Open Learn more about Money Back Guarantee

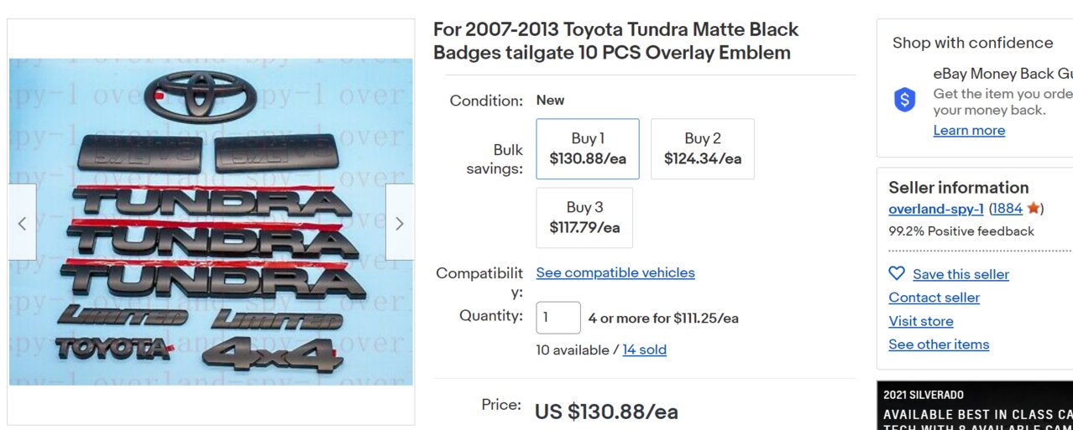[969, 130]
